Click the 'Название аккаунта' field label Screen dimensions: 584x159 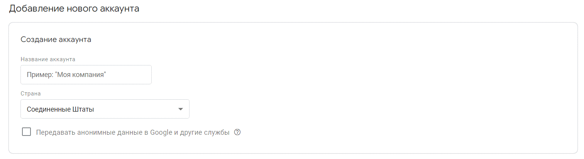click(48, 59)
